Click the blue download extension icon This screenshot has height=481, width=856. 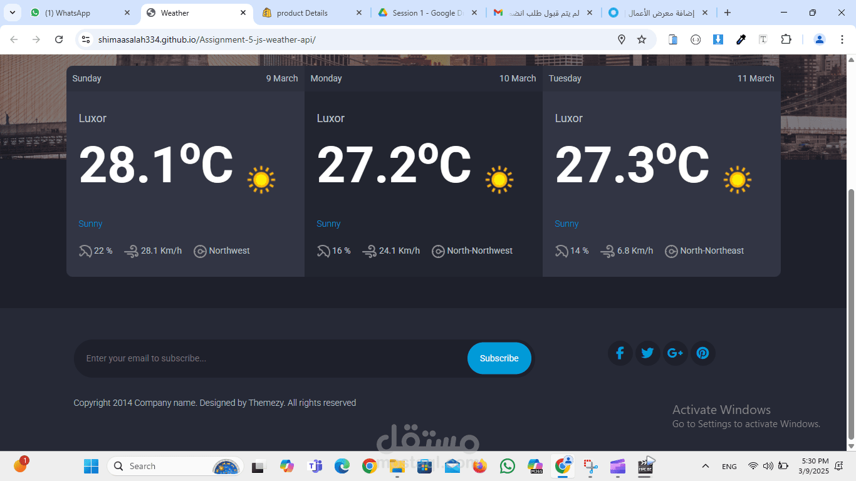click(x=718, y=39)
